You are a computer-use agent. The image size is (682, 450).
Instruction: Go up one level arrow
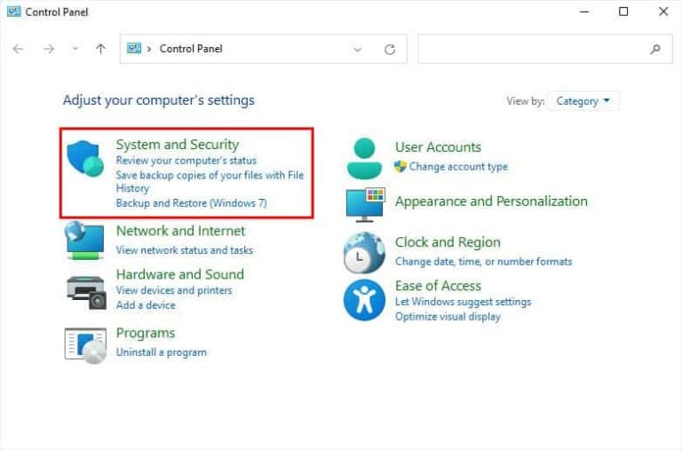tap(100, 49)
